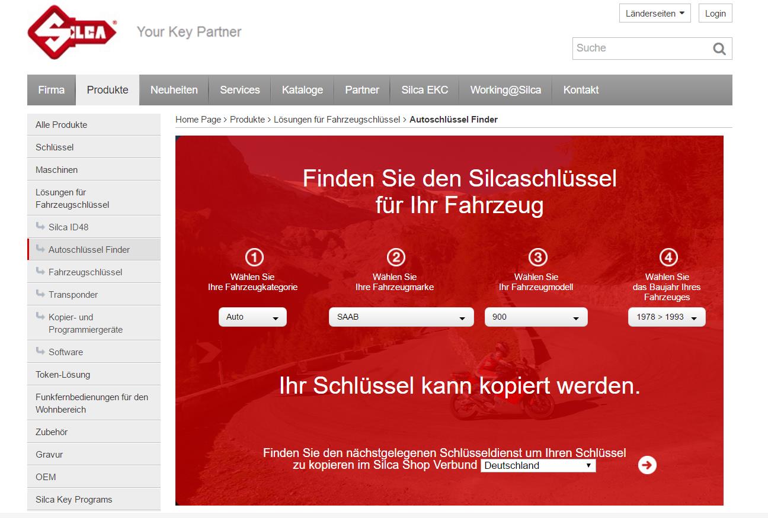
Task: Open the Firma menu
Action: [x=52, y=90]
